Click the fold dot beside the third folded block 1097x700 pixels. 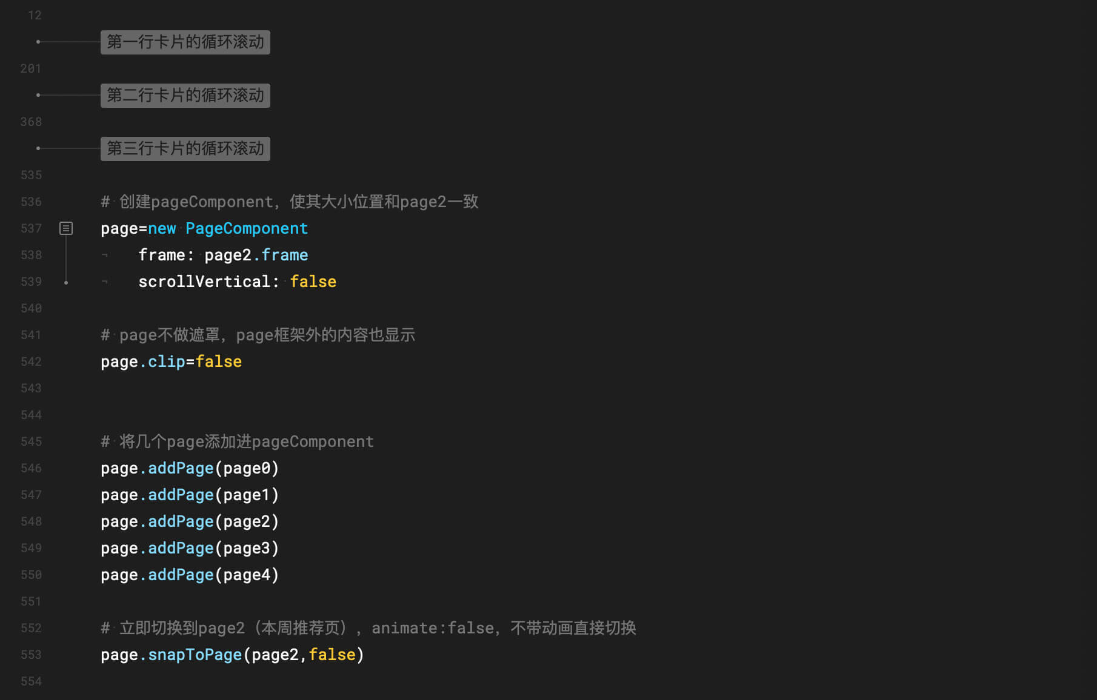pyautogui.click(x=38, y=148)
